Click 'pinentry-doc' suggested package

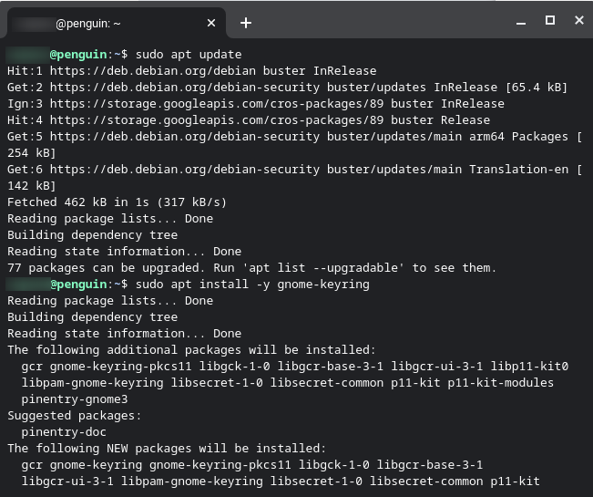(64, 432)
